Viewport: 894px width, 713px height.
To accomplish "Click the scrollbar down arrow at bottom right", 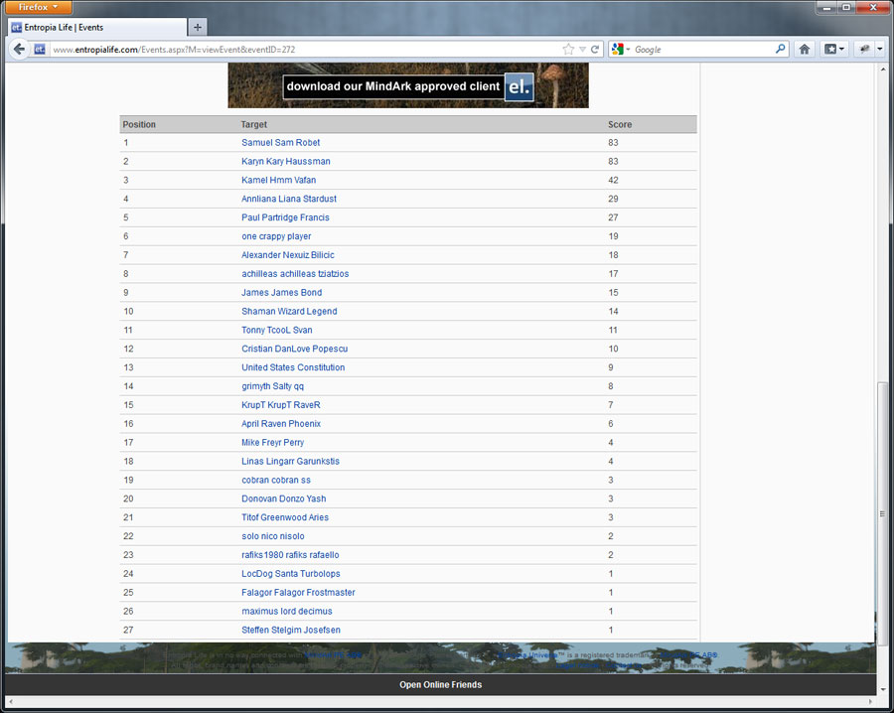I will [882, 689].
